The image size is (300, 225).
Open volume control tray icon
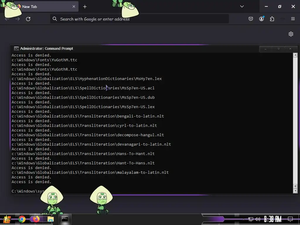258,219
